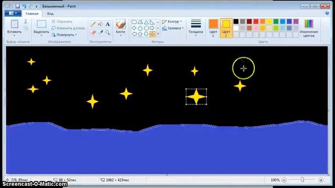Activate the Цвет 2 background color
The image size is (335, 188).
(x=226, y=28)
